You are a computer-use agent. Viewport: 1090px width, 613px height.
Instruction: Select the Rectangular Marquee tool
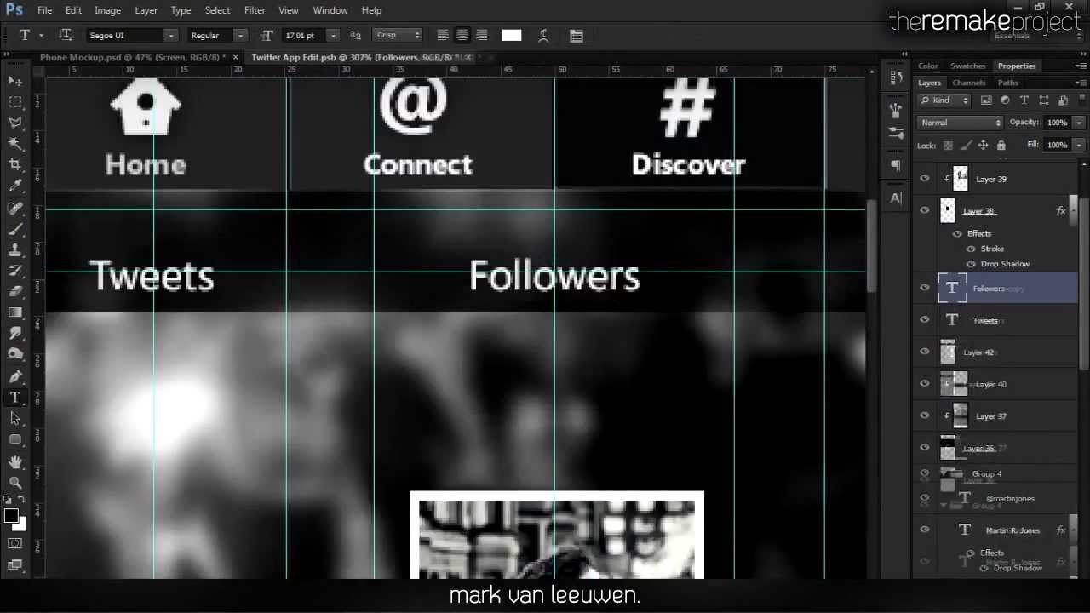[15, 102]
